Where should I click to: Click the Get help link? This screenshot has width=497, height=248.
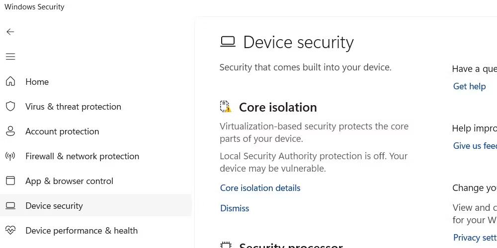click(x=469, y=86)
